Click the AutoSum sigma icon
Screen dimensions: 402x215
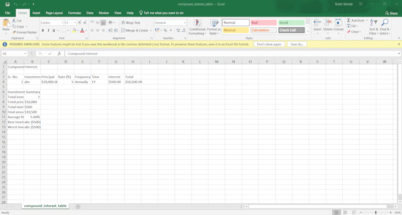(x=349, y=20)
